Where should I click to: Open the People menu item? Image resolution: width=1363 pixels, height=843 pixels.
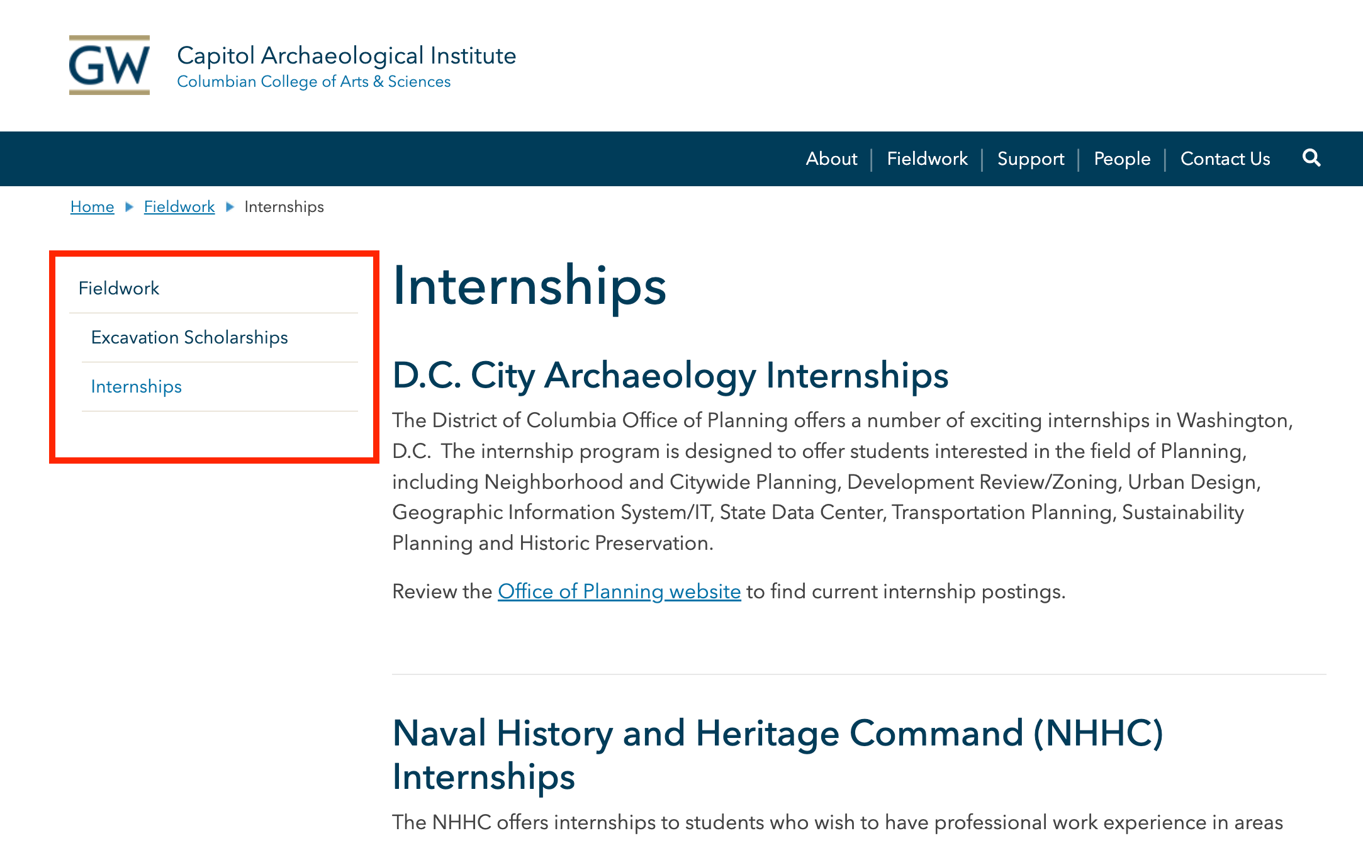click(1122, 159)
